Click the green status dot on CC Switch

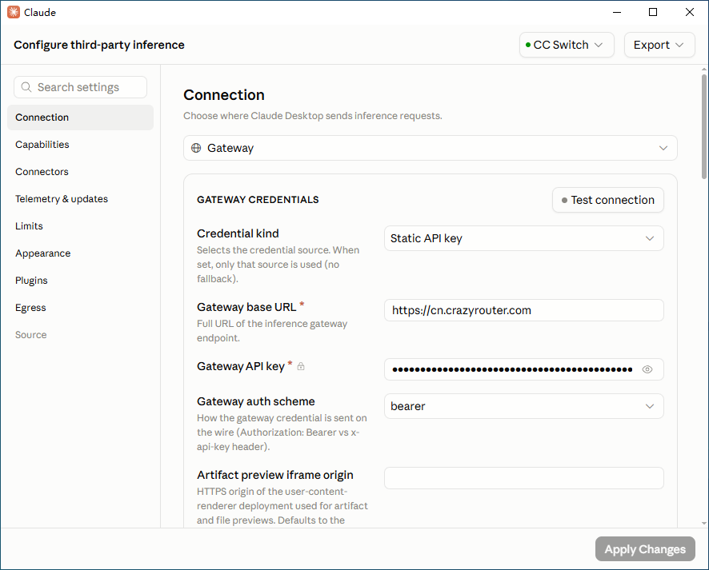tap(527, 45)
